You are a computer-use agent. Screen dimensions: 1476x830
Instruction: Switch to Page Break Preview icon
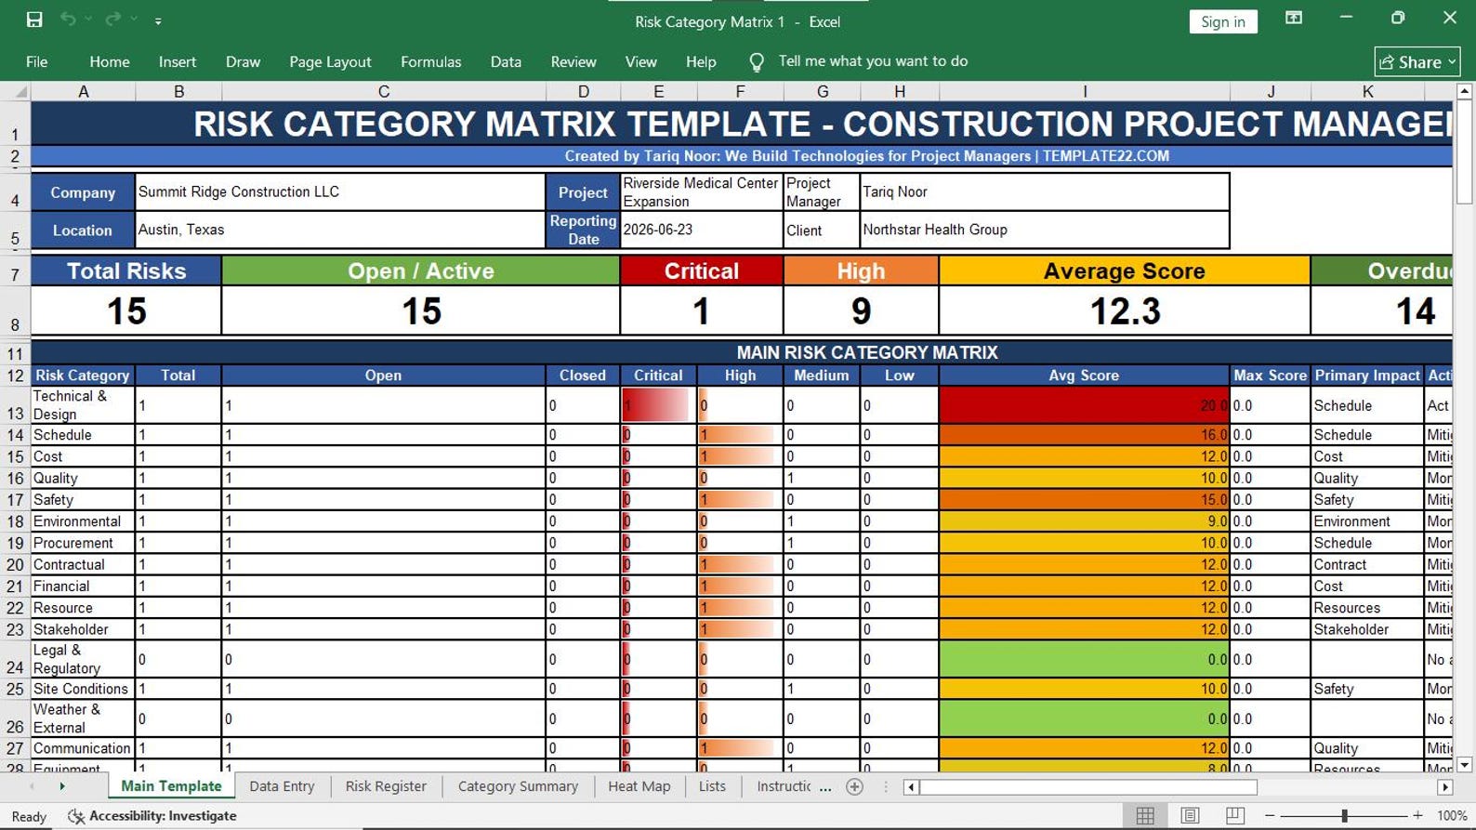1235,815
